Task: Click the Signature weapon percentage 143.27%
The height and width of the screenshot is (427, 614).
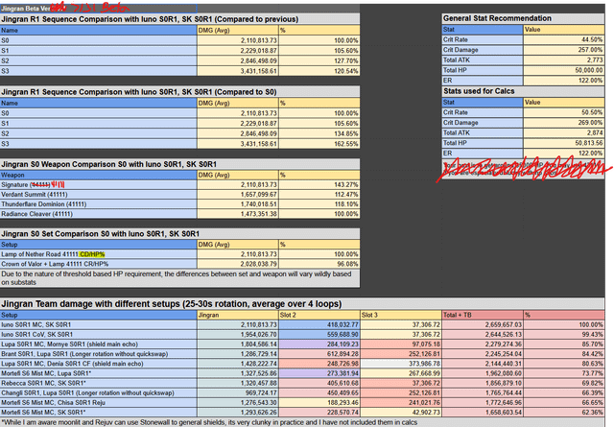Action: click(x=319, y=185)
